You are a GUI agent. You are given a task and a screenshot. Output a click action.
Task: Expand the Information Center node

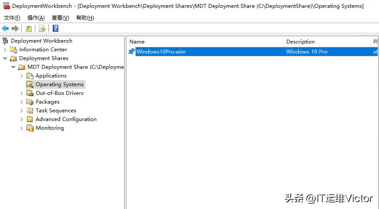pyautogui.click(x=5, y=50)
